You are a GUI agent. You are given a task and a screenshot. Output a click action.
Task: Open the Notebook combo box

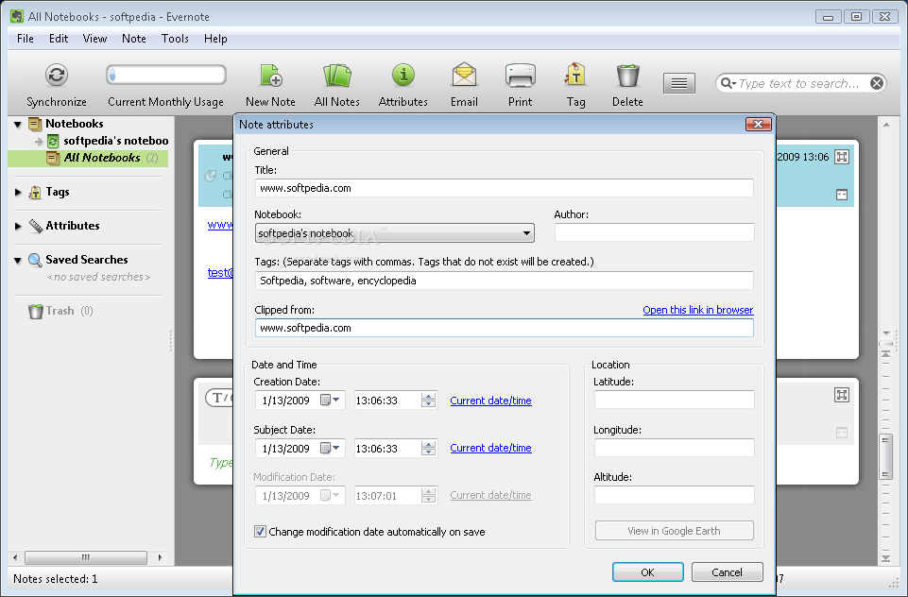(x=394, y=233)
